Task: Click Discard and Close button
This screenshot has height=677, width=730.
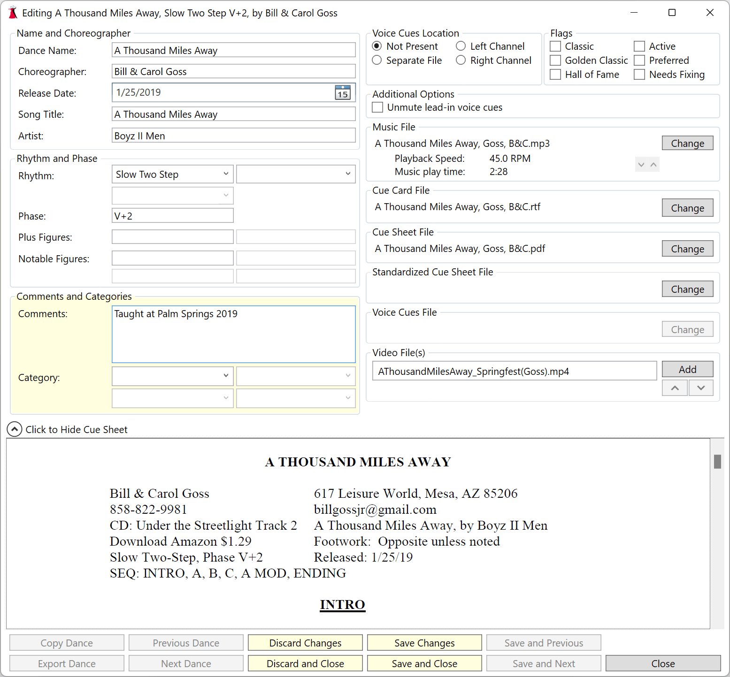Action: pos(305,663)
